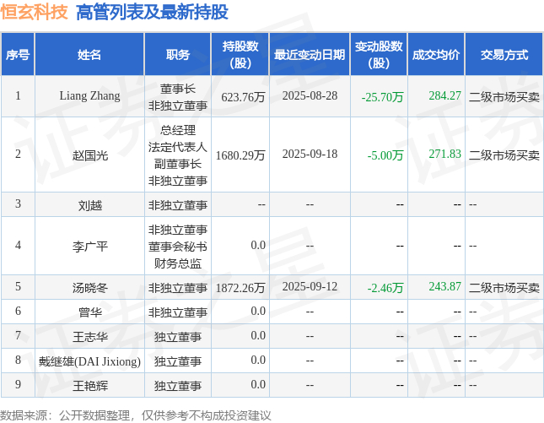Click the title text 恒玄科技
The width and height of the screenshot is (544, 423).
[x=34, y=12]
